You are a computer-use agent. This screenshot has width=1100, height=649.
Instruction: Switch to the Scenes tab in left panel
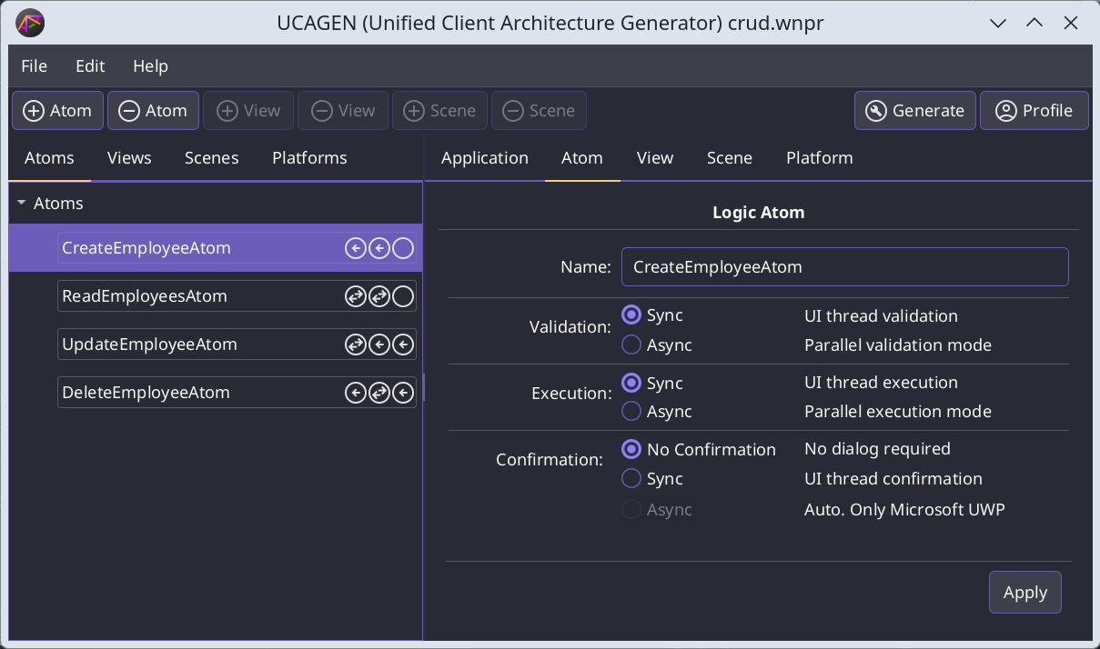pyautogui.click(x=211, y=158)
